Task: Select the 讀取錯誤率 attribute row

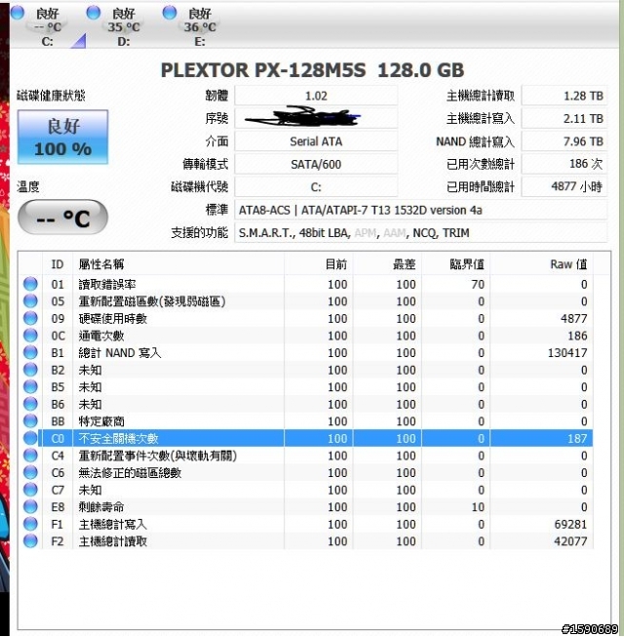Action: (x=305, y=284)
